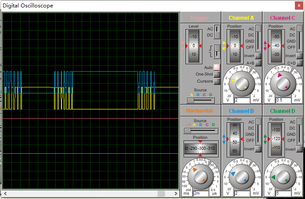Click Channel D volts value field showing 5

(x=283, y=193)
